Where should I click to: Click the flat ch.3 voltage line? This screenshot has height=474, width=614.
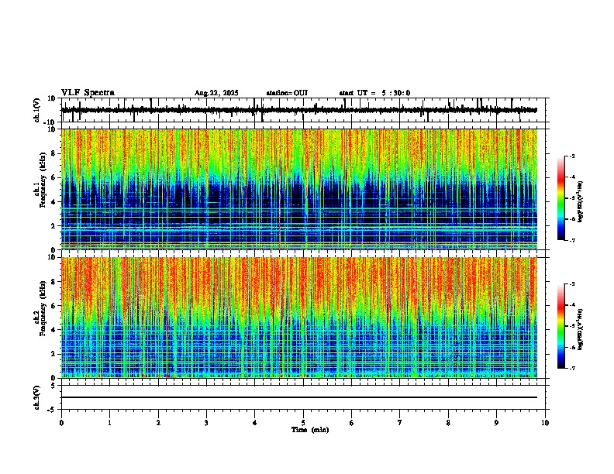click(x=298, y=397)
